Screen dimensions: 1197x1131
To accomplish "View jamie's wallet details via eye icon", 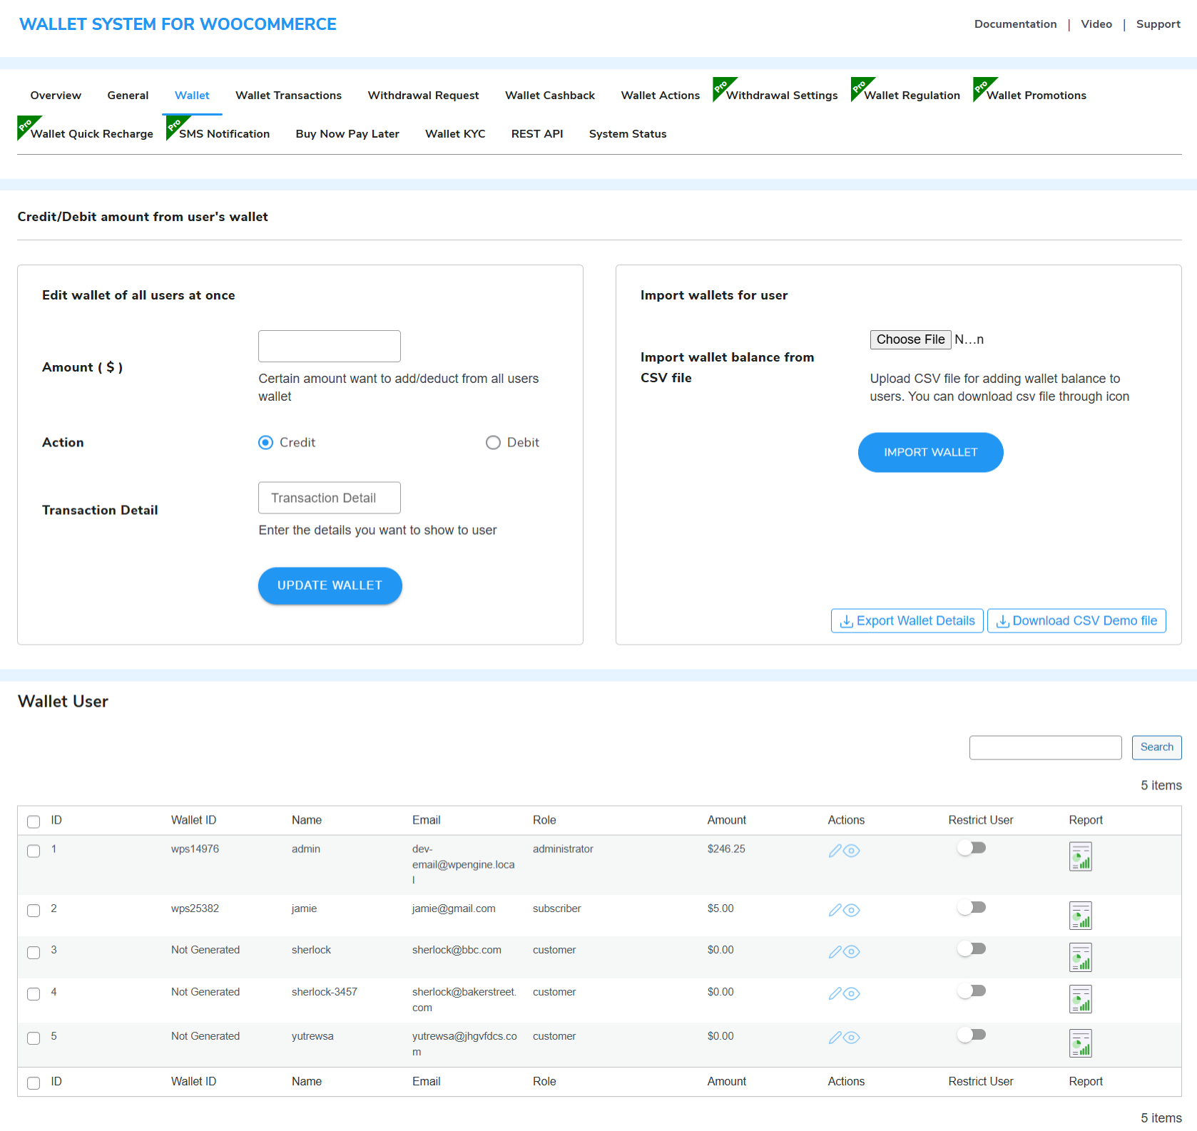I will [x=852, y=910].
